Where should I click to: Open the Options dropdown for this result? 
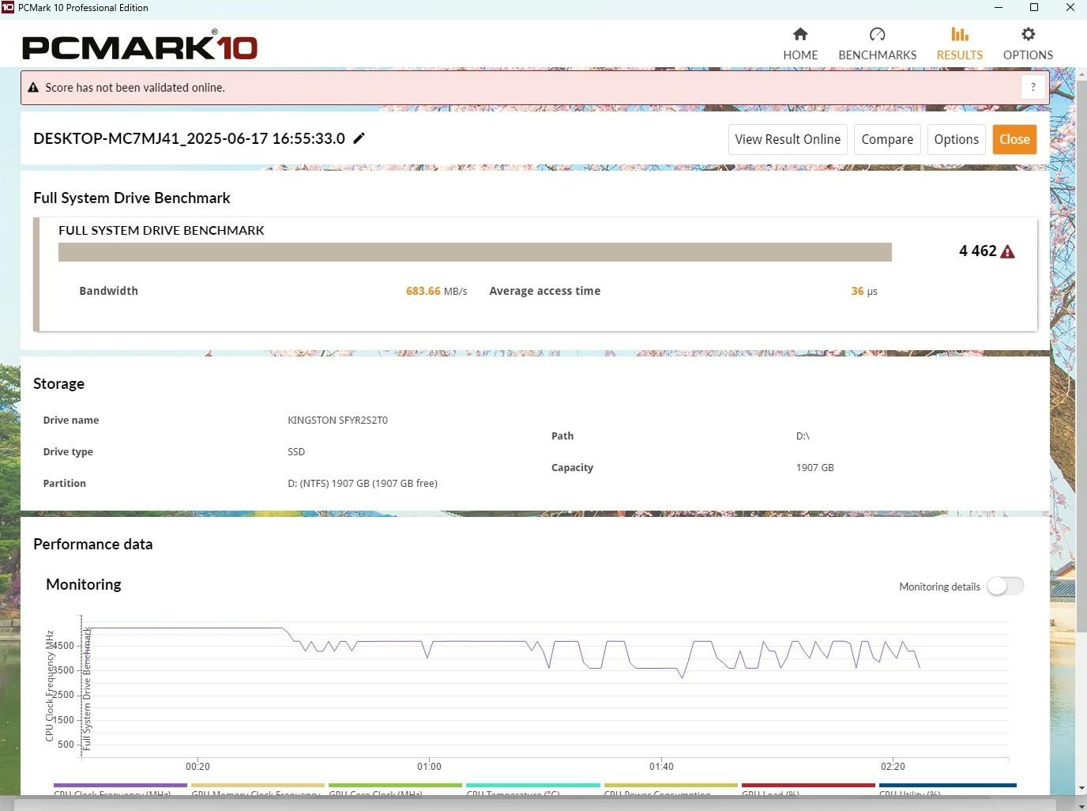pos(956,139)
